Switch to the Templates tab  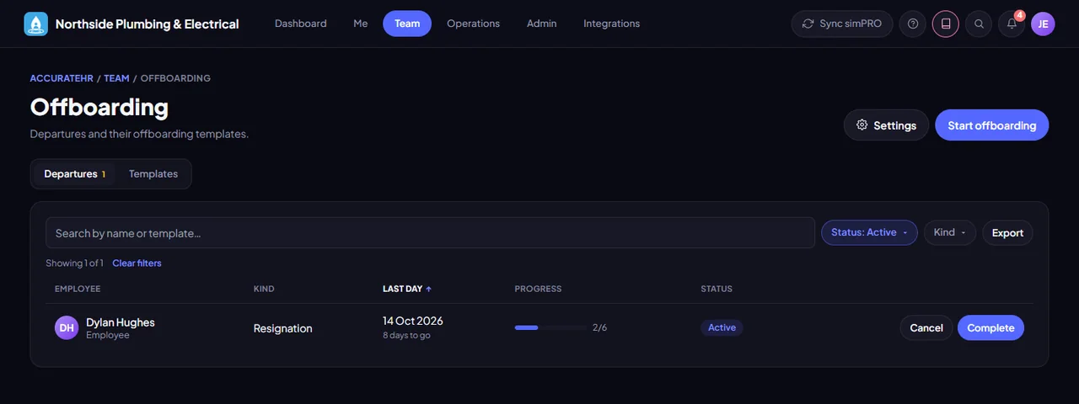point(153,174)
